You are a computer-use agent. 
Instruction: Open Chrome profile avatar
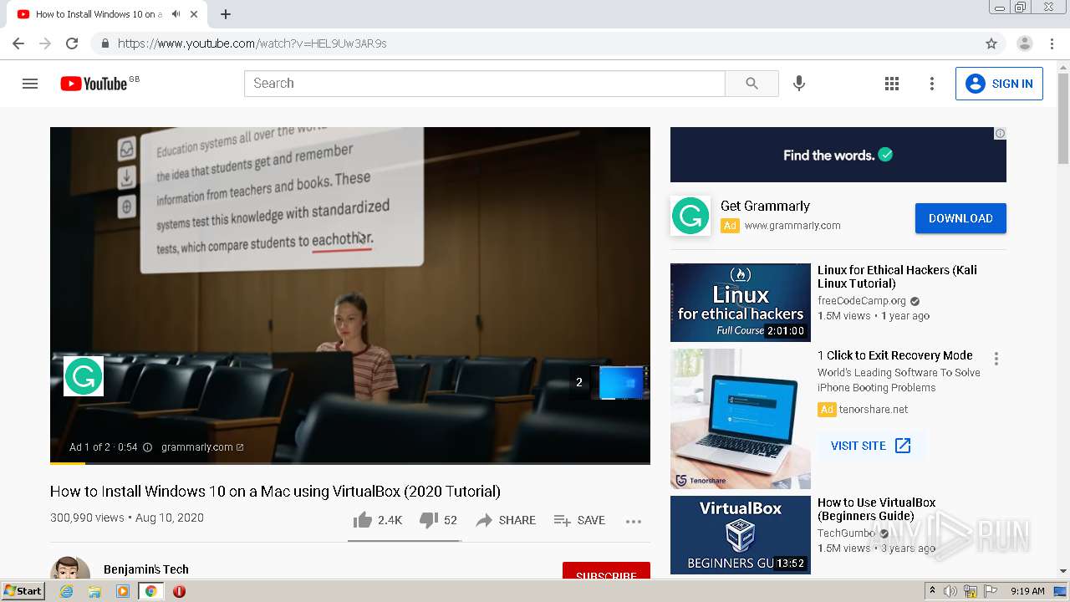[1025, 43]
